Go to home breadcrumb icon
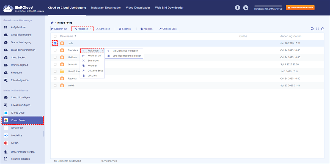 point(52,23)
